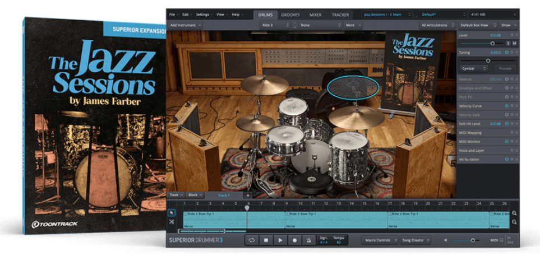
Task: Open Macro Controls dropdown
Action: pyautogui.click(x=380, y=240)
